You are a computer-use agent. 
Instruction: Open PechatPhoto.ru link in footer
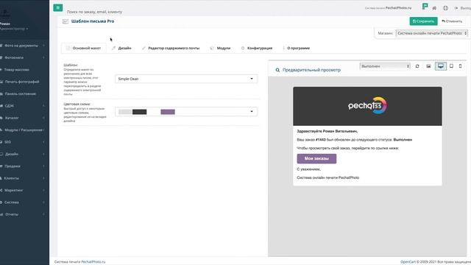pos(93,262)
